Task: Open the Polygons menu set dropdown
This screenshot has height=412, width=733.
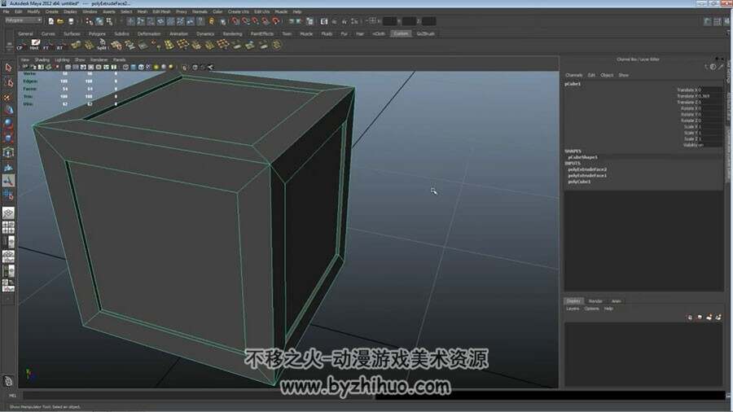Action: pos(24,20)
